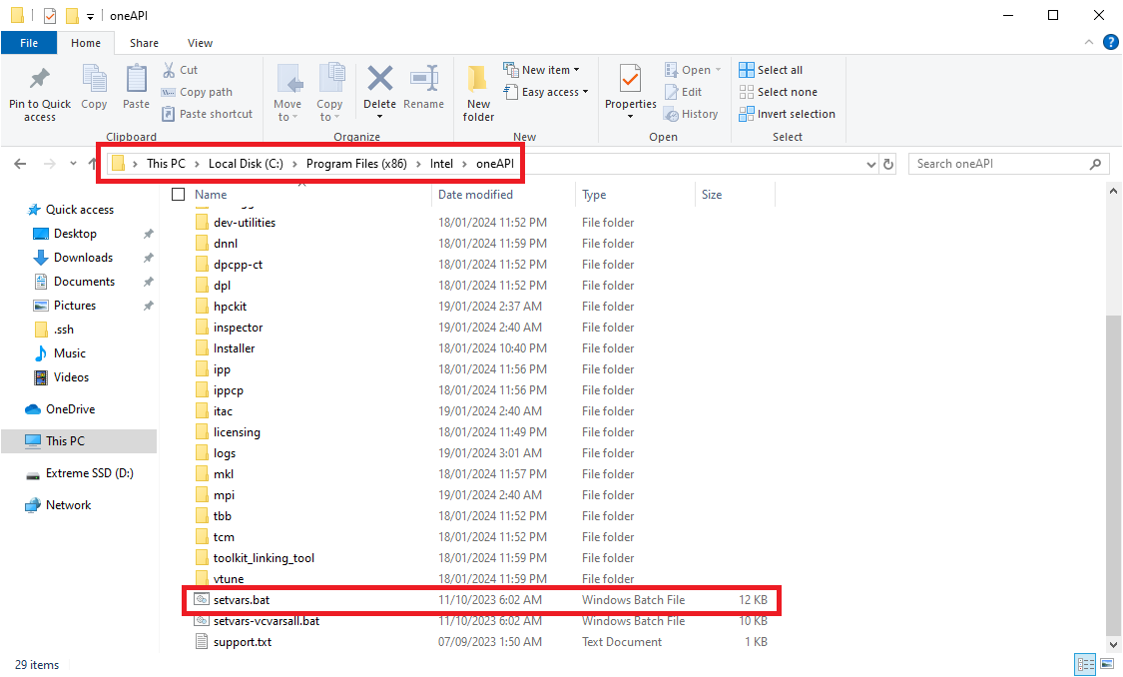Select OneDrive in the navigation pane
Viewport: 1123px width, 677px height.
70,409
